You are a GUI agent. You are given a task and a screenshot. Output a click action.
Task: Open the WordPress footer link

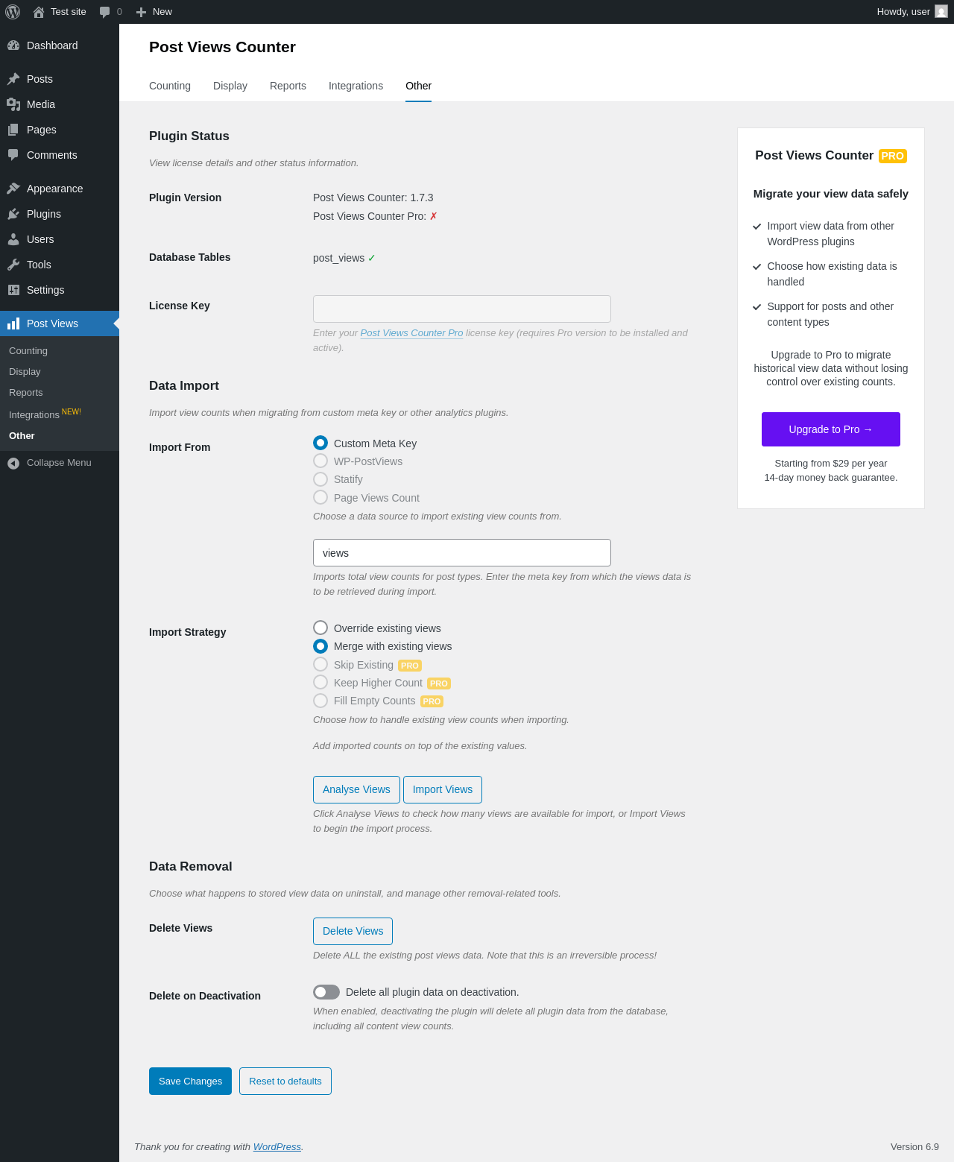tap(277, 1147)
